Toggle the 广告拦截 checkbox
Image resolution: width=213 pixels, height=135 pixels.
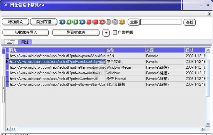pyautogui.click(x=115, y=33)
